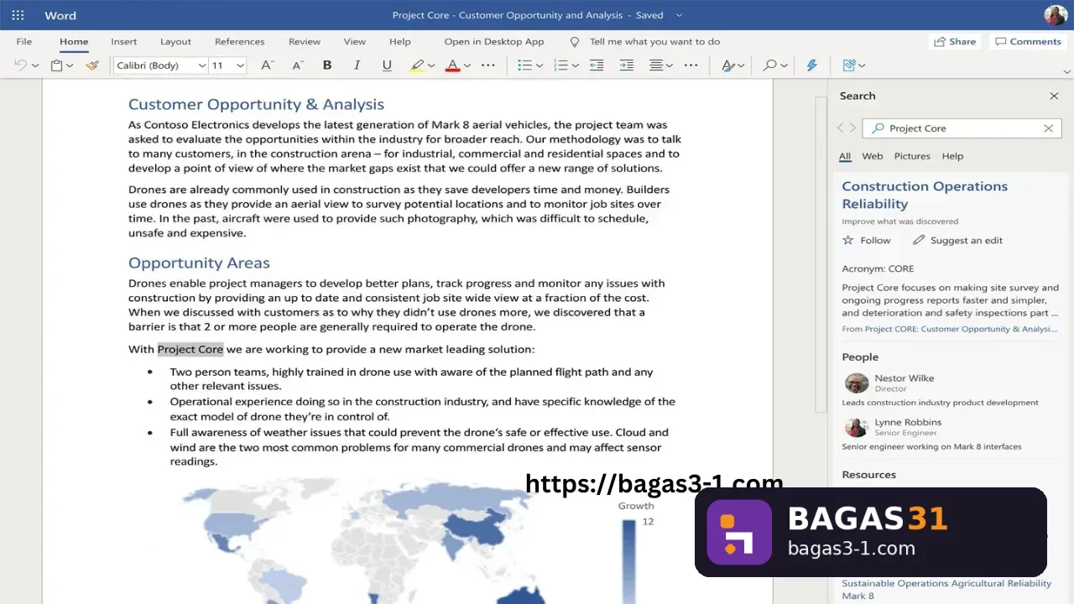Go back with Search pane left arrow
This screenshot has width=1074, height=604.
(x=841, y=128)
